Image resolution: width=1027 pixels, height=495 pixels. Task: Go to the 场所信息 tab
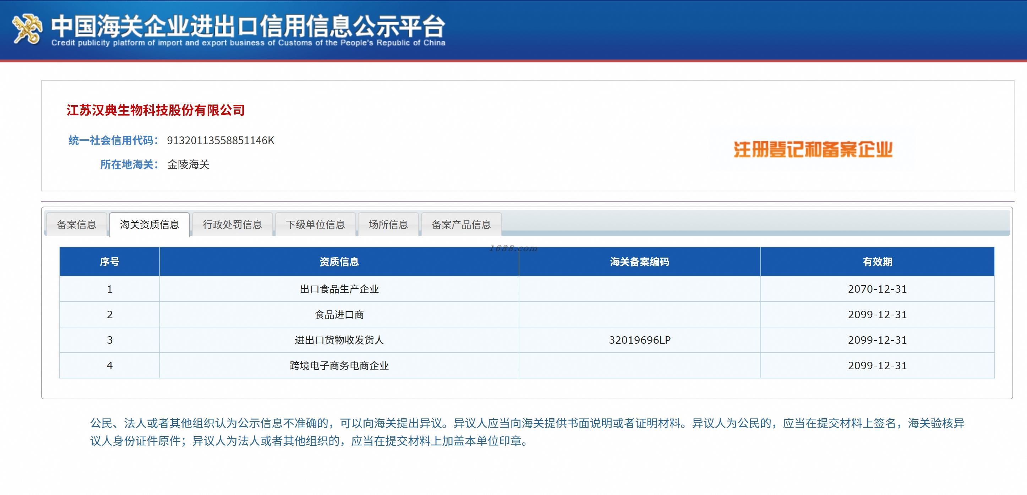click(x=388, y=224)
